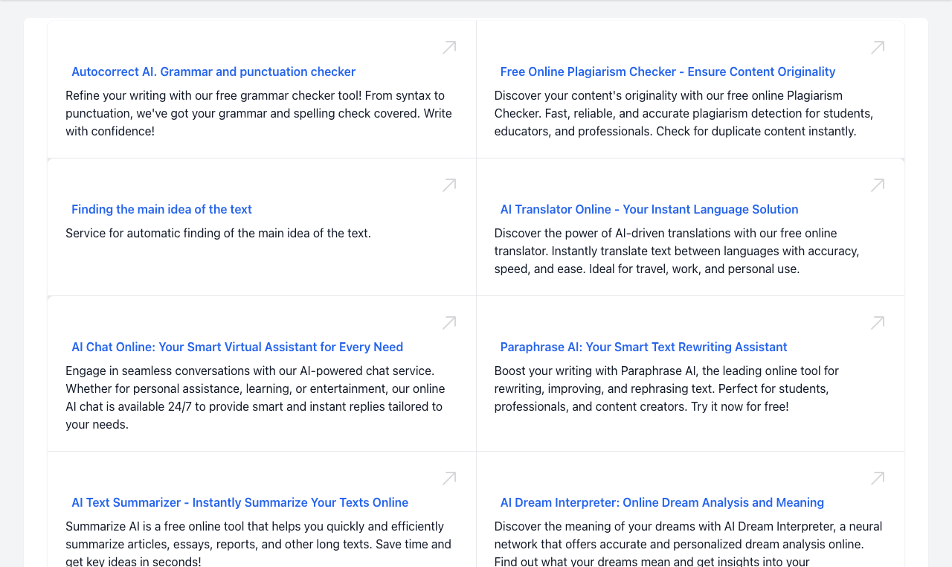
Task: Select text 'Summarize AI is a free online tool'
Action: 258,543
